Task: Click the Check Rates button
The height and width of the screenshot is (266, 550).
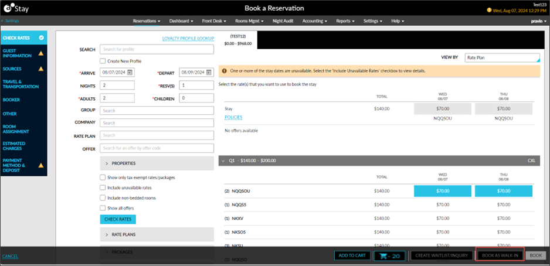Action: coord(118,219)
